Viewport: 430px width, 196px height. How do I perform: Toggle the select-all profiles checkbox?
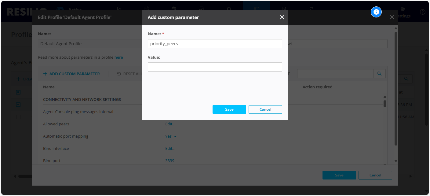pos(18,92)
